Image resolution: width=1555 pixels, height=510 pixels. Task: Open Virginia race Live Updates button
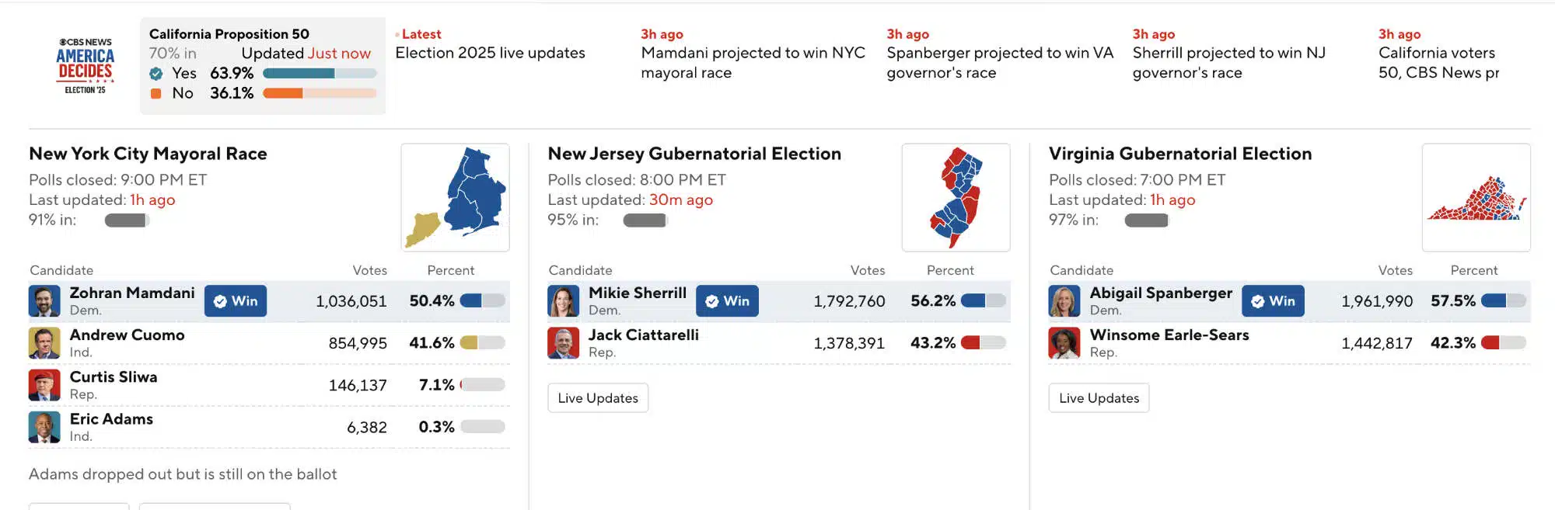point(1099,397)
